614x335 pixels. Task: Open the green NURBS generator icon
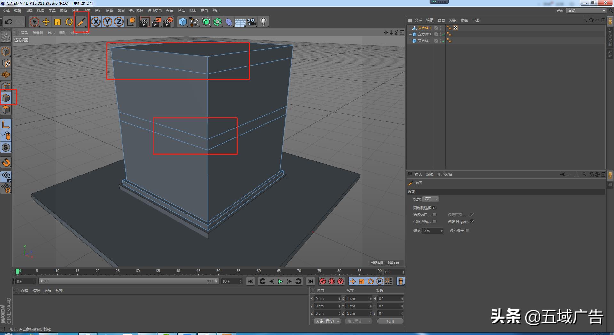pos(206,22)
